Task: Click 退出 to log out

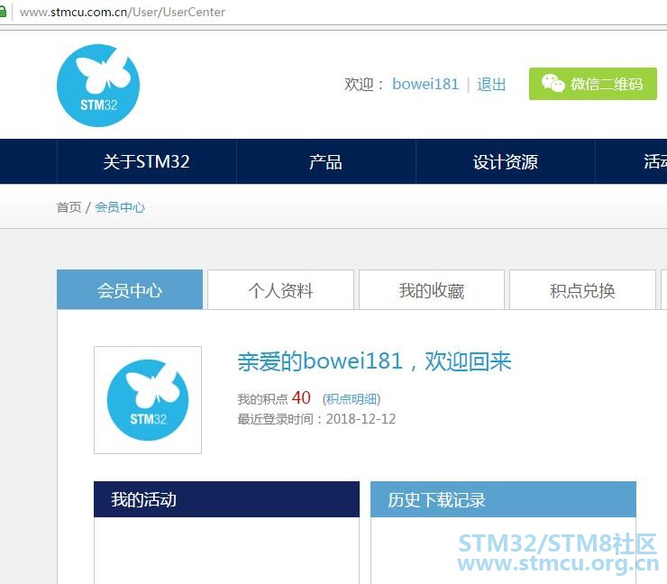Action: point(491,84)
